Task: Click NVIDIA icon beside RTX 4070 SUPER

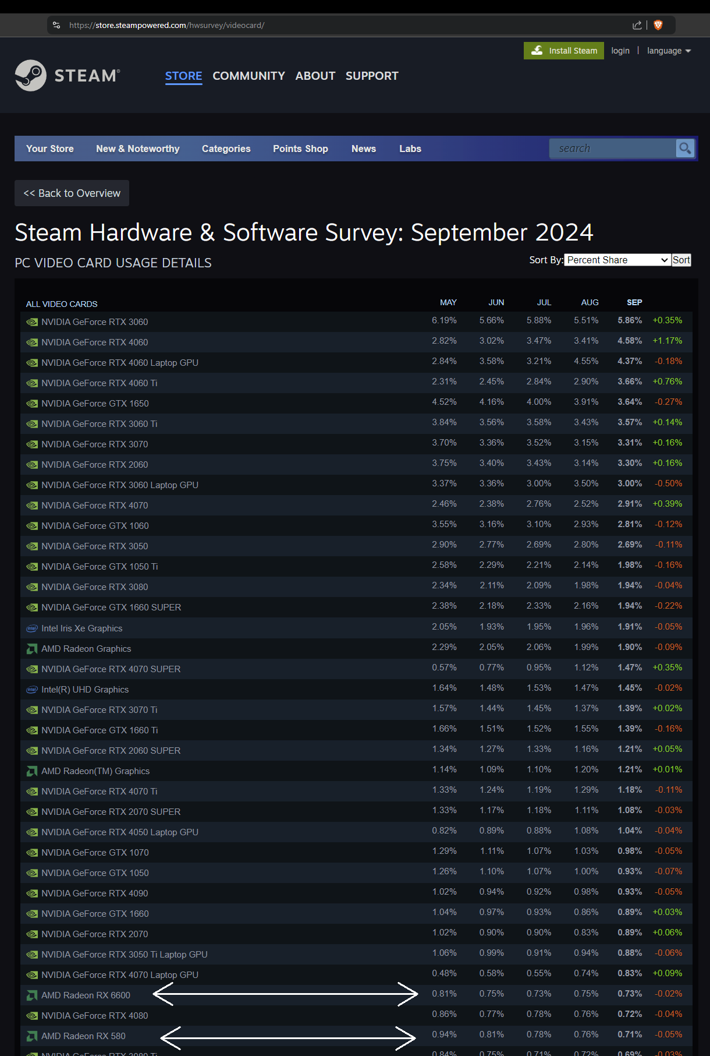Action: [x=32, y=669]
